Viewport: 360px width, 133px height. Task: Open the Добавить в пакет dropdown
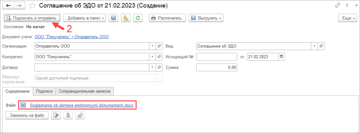[x=84, y=18]
